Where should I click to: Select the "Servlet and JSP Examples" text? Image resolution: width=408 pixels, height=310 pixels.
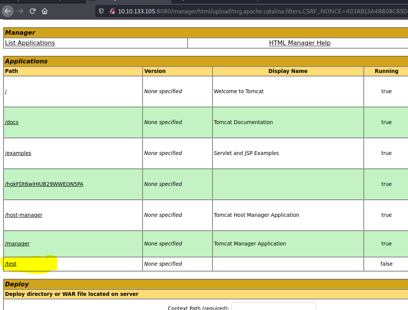[246, 153]
